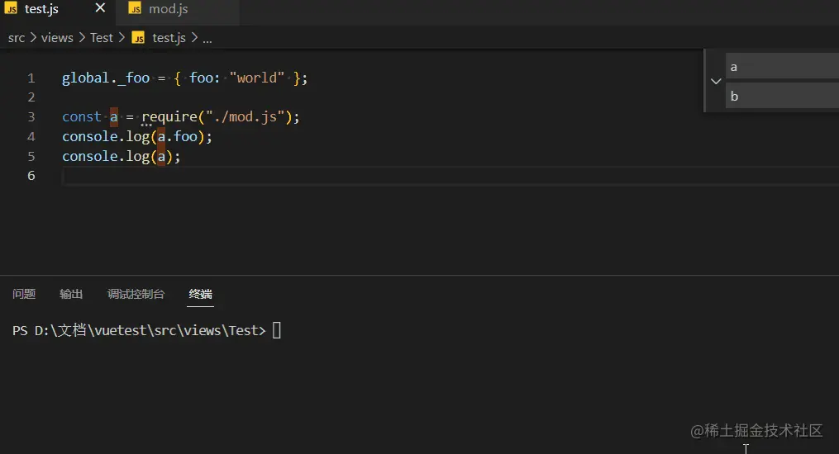Close the test.js editor tab
Screen dimensions: 839x454
100,9
